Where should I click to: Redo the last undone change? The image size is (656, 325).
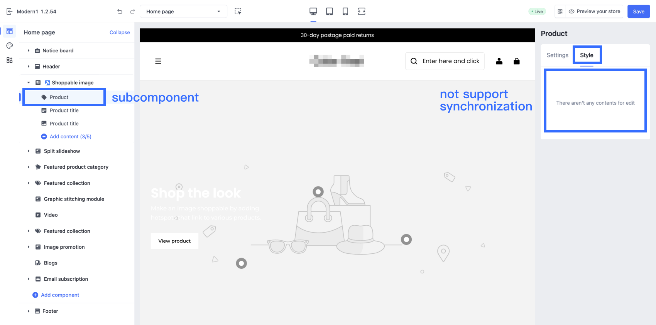coord(132,12)
